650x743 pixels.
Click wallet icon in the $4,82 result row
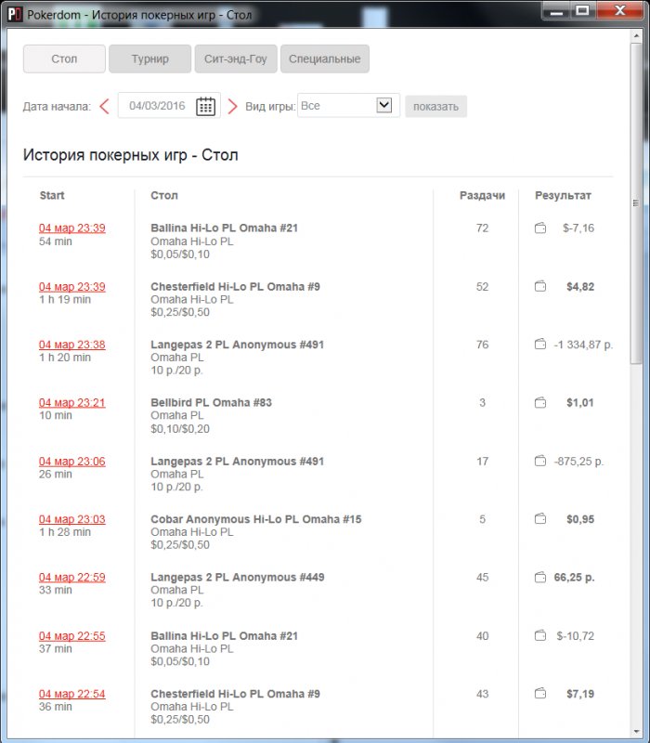point(540,286)
